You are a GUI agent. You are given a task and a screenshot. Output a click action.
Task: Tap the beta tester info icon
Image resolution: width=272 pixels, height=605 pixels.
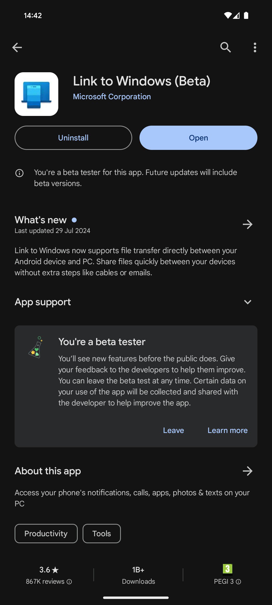pyautogui.click(x=19, y=173)
